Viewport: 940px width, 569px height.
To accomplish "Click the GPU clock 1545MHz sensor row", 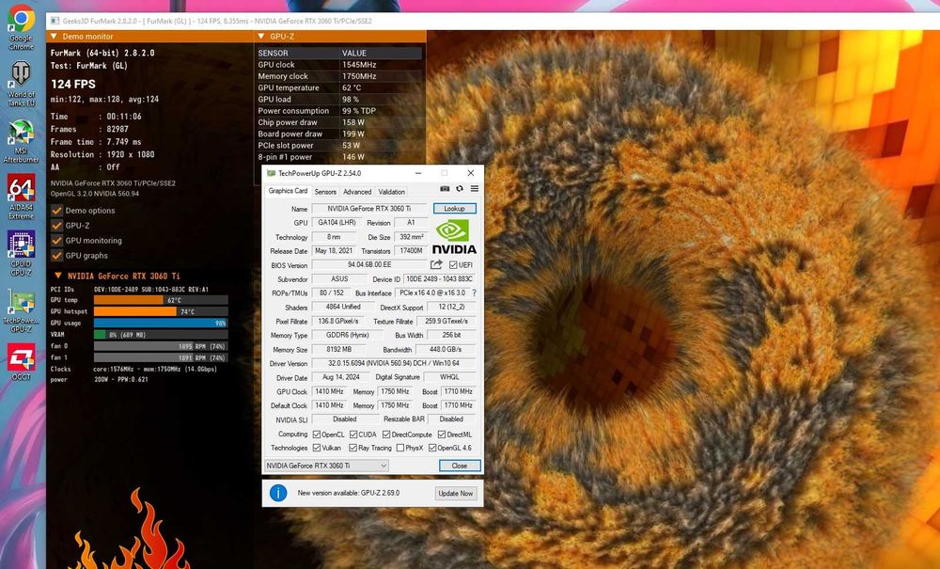I will pos(339,64).
